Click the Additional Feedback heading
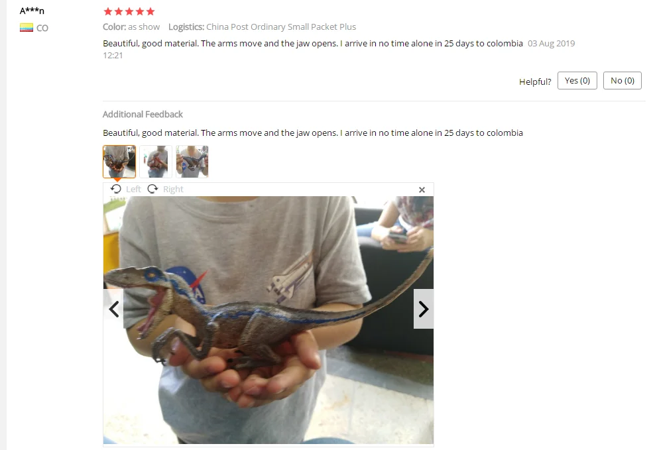The image size is (653, 450). 143,114
